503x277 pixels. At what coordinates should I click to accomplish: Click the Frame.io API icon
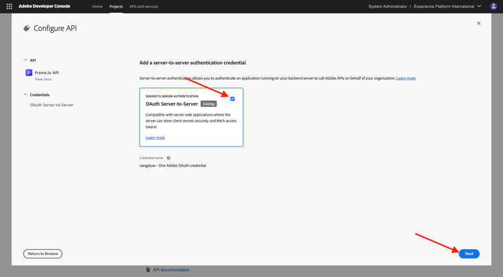(x=29, y=73)
